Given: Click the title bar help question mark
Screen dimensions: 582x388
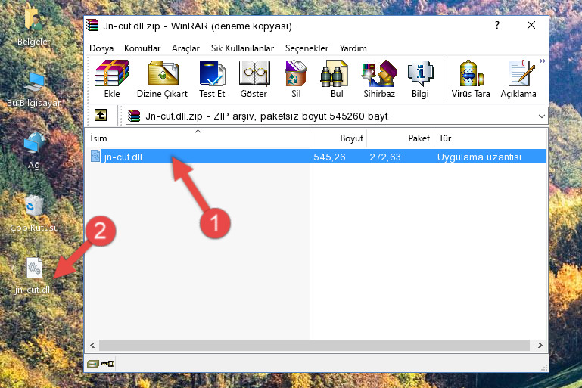Looking at the screenshot, I should (x=497, y=25).
